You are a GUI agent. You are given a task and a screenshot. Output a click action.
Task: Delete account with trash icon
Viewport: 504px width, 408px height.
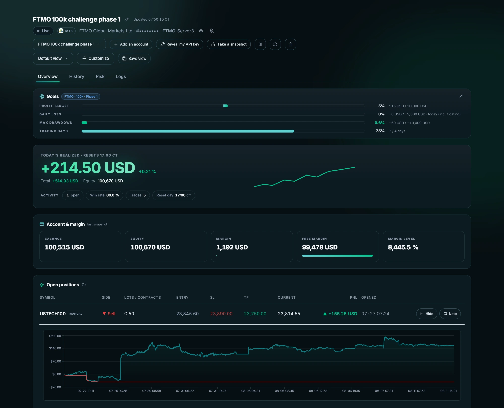click(290, 44)
